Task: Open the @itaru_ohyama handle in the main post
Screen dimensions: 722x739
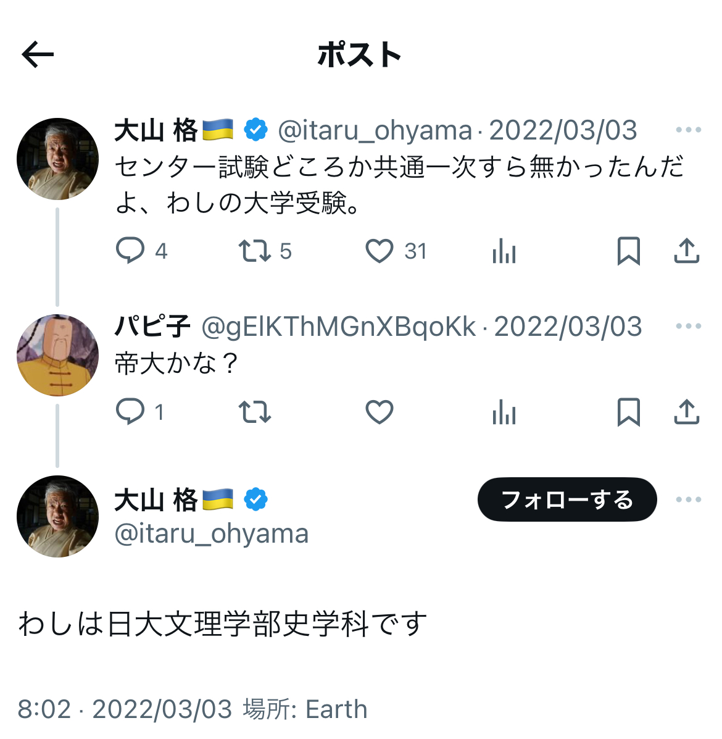Action: pyautogui.click(x=212, y=533)
